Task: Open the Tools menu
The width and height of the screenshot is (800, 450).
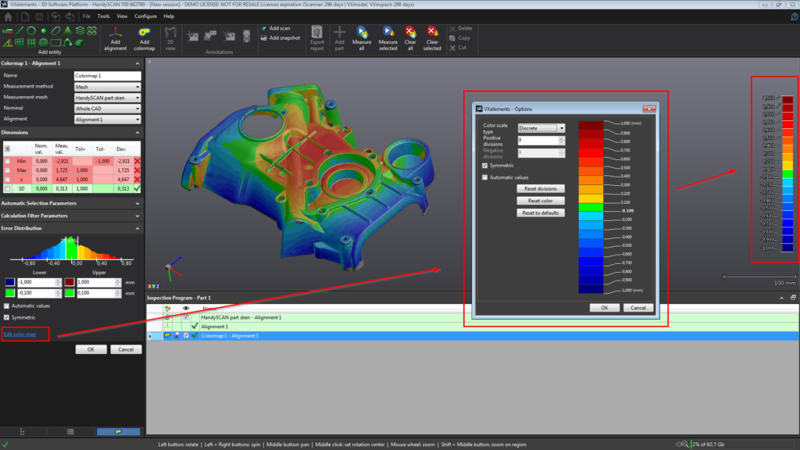Action: [x=103, y=16]
